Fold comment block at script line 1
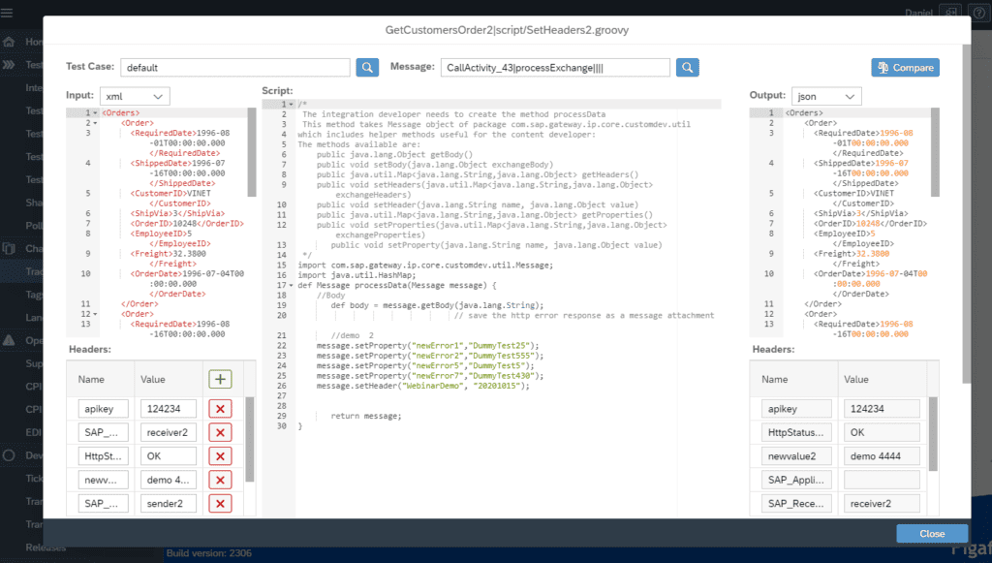The image size is (992, 563). [291, 105]
